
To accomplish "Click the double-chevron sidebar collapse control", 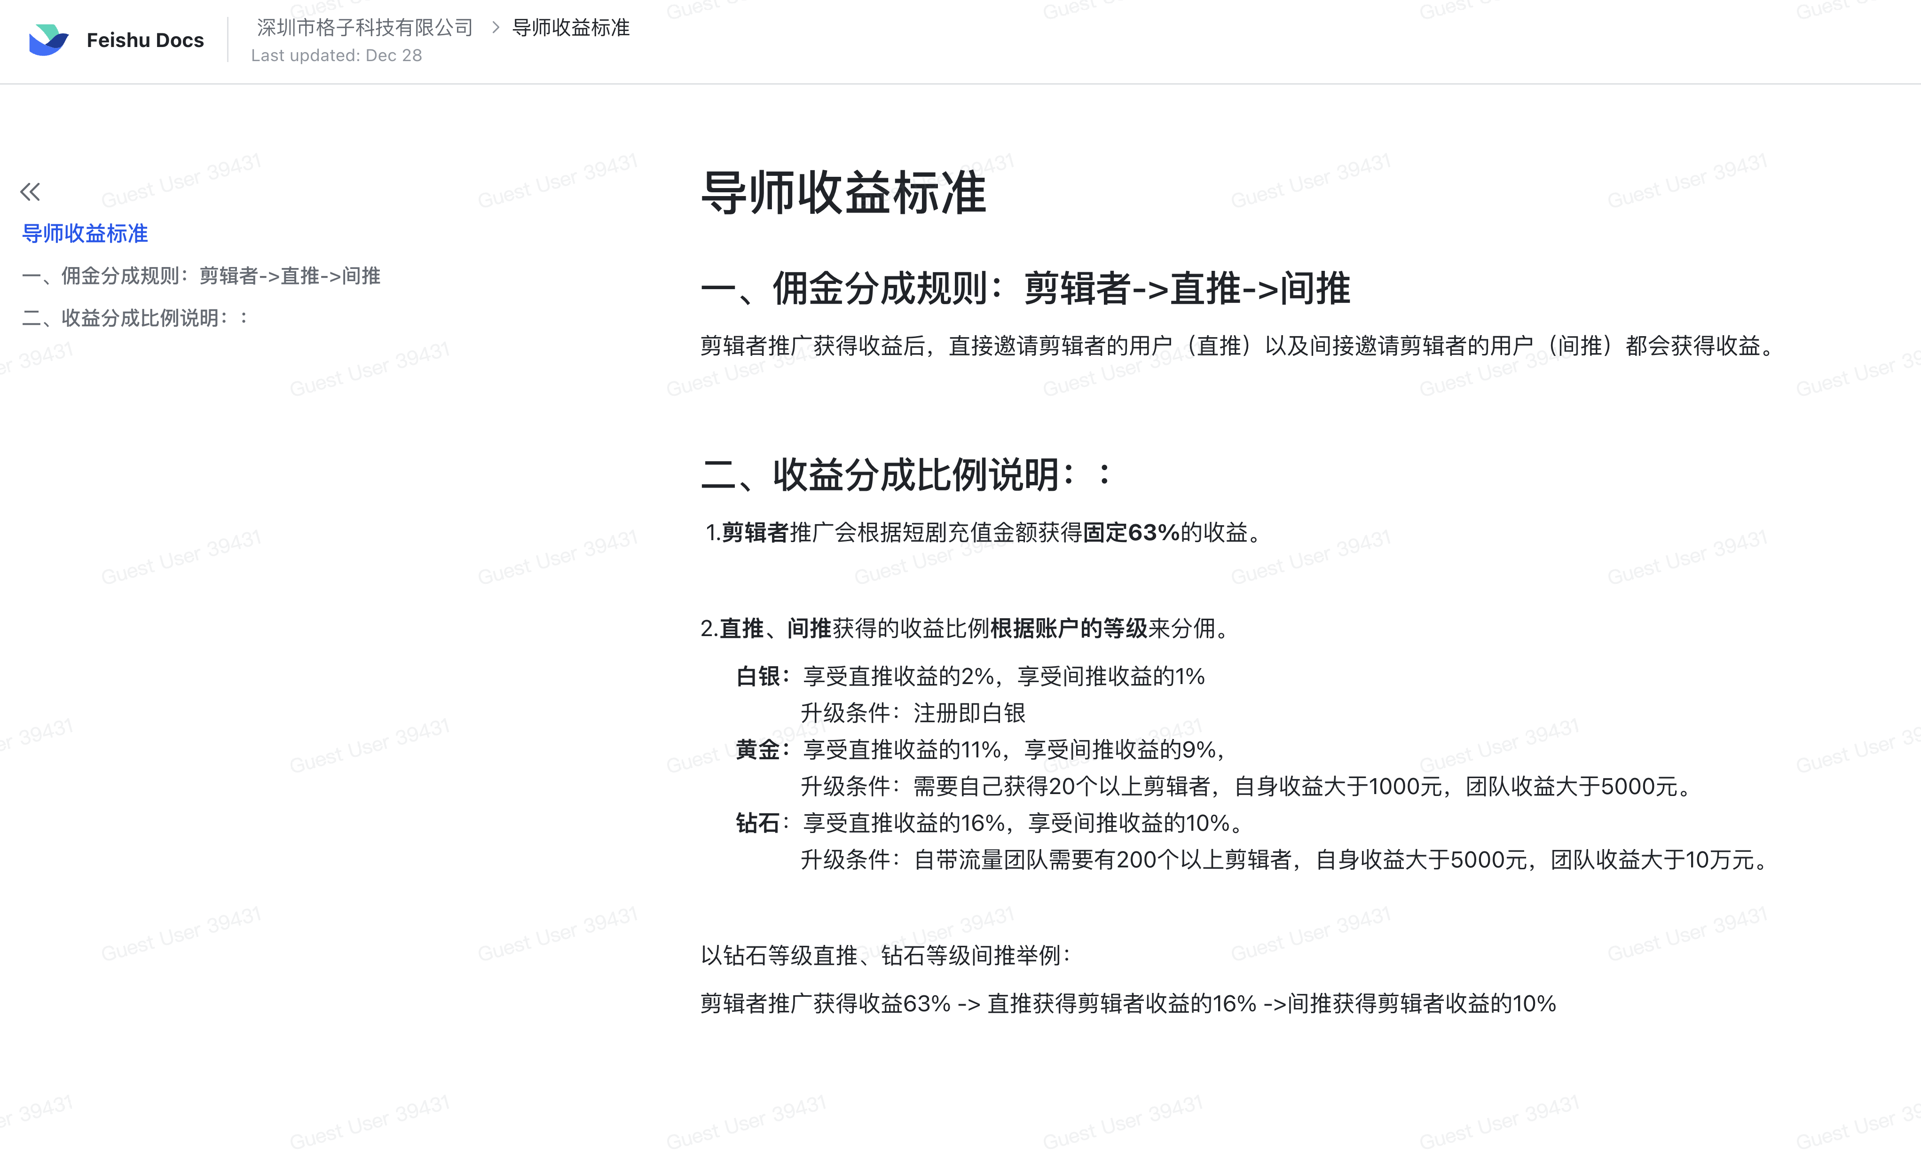I will pos(31,191).
